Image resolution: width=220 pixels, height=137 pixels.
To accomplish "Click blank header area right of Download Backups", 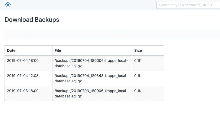I will (138, 20).
